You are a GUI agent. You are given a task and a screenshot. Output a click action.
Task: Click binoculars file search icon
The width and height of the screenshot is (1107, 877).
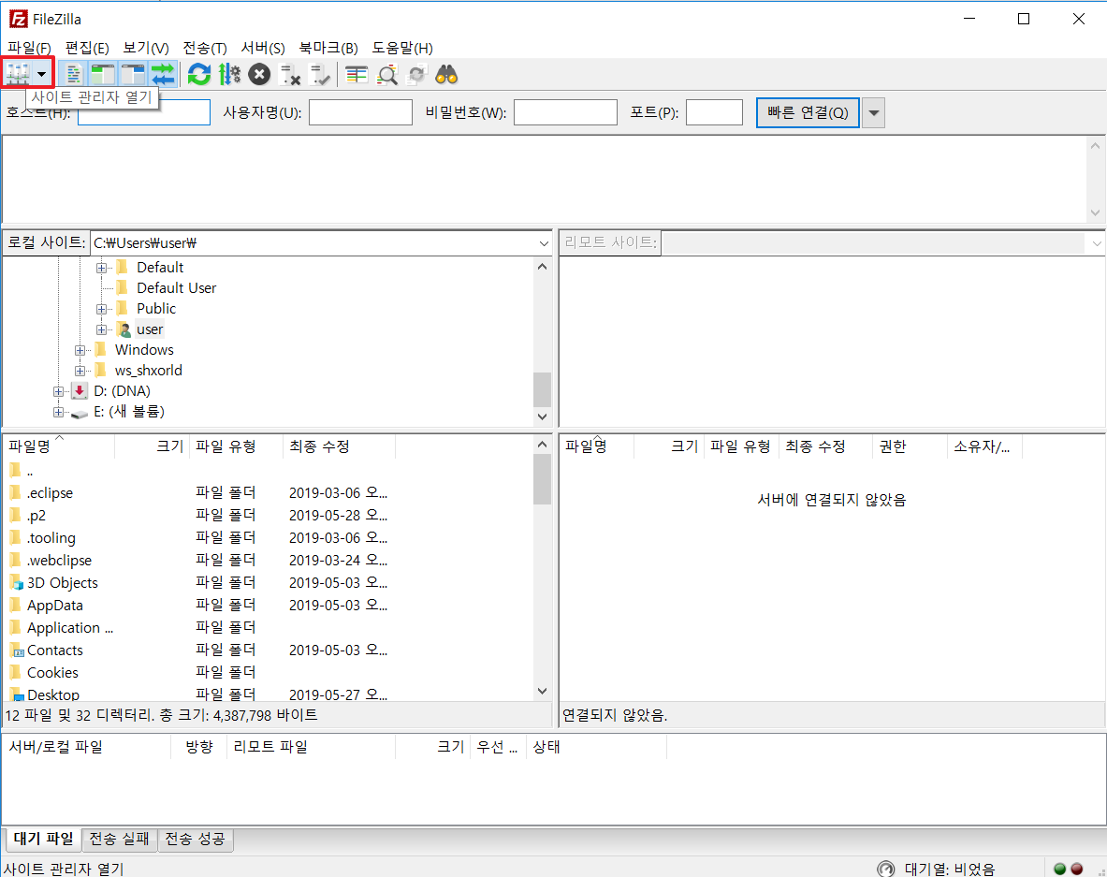(446, 73)
